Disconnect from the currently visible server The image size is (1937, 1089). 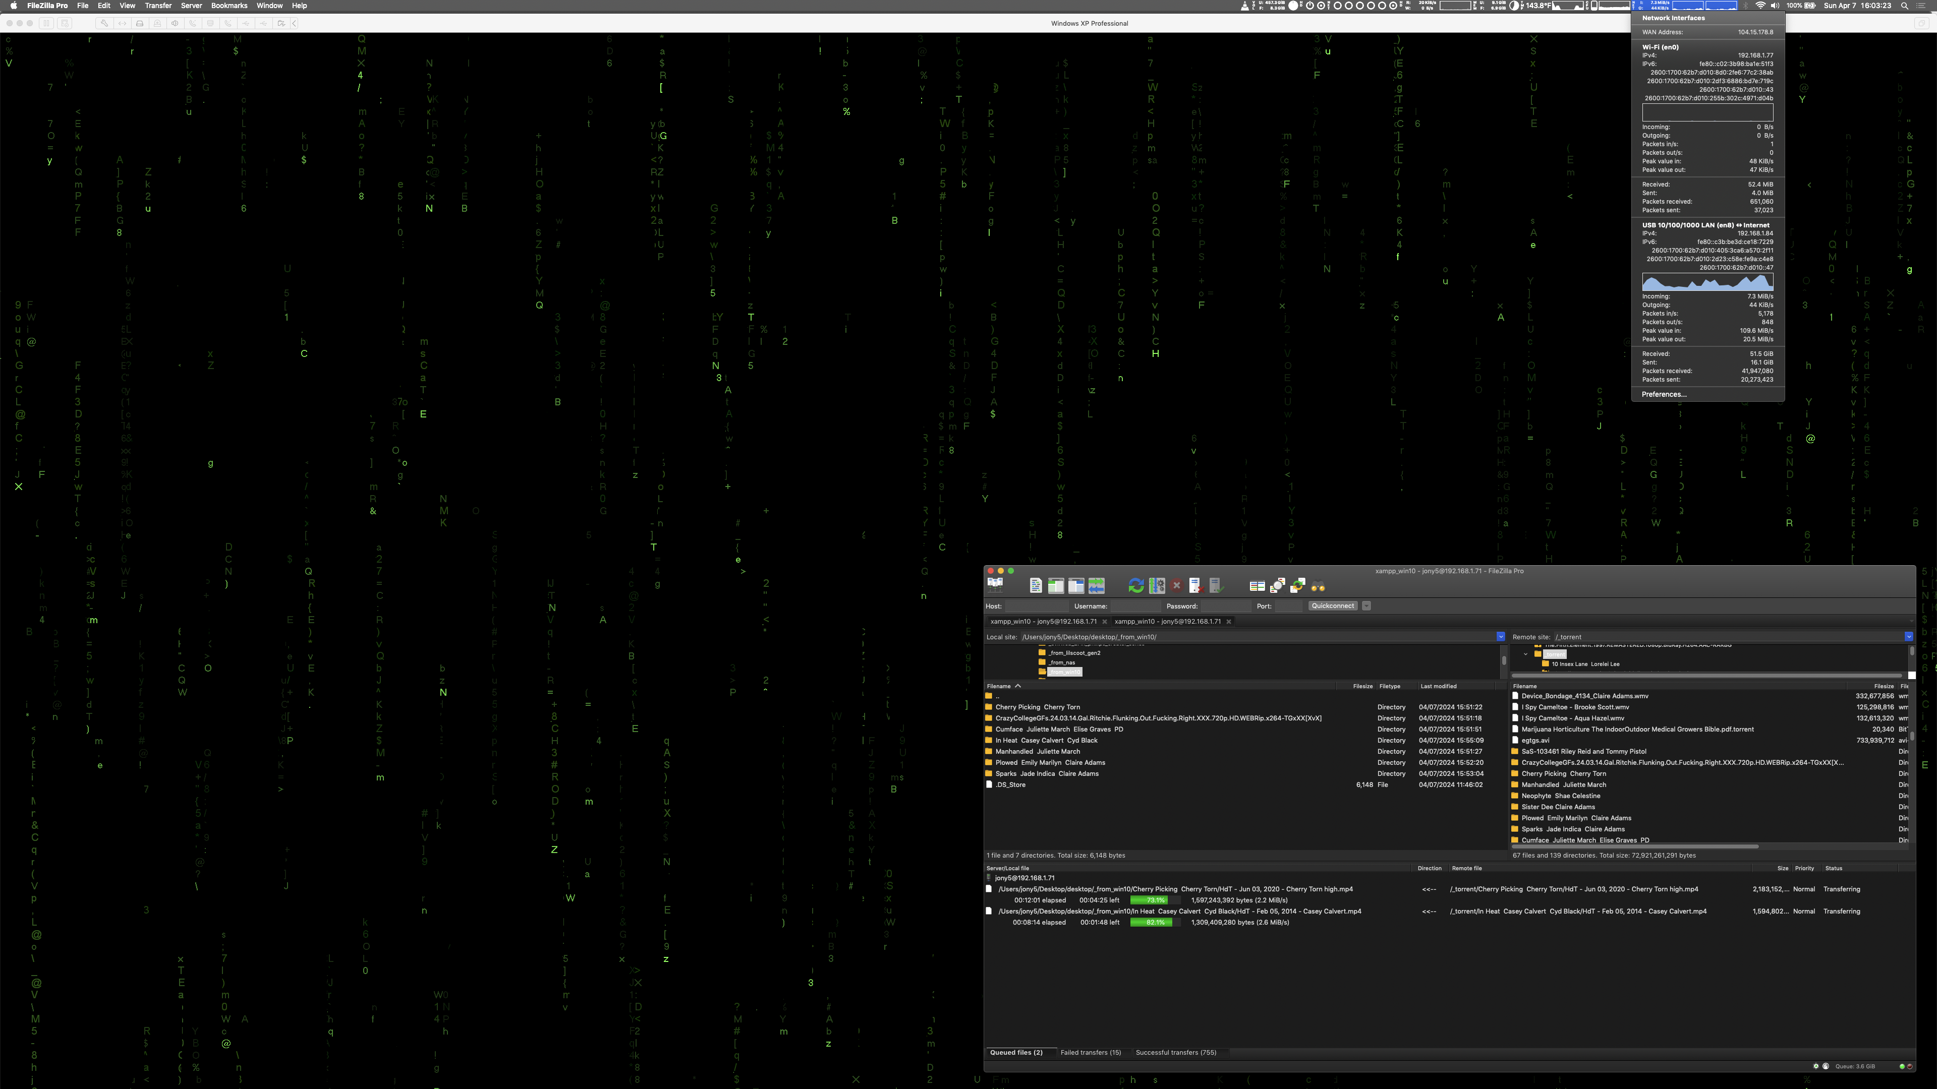pos(1195,585)
